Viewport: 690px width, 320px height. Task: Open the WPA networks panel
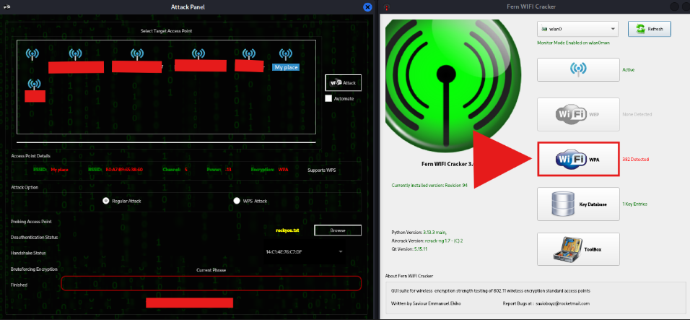pos(578,159)
